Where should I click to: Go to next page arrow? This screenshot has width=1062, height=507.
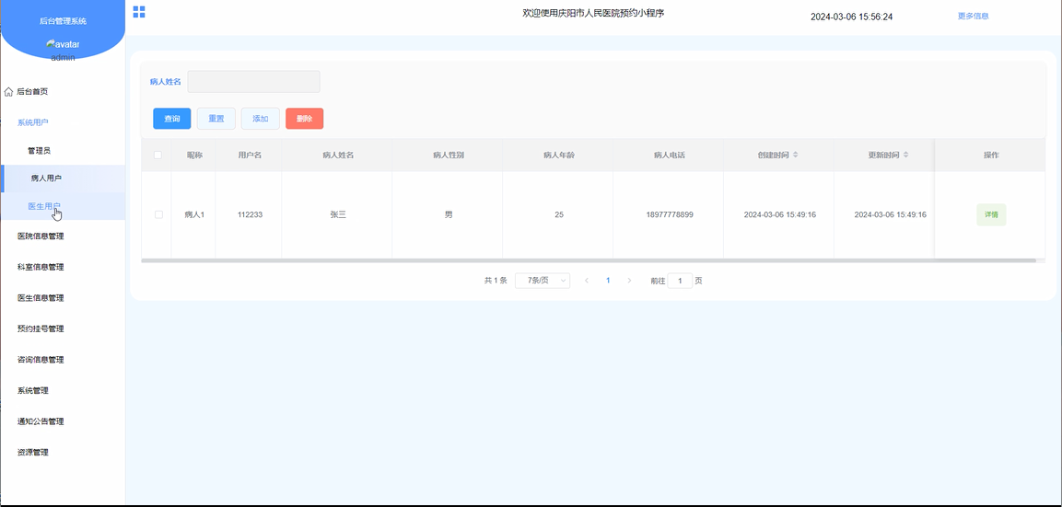tap(629, 281)
